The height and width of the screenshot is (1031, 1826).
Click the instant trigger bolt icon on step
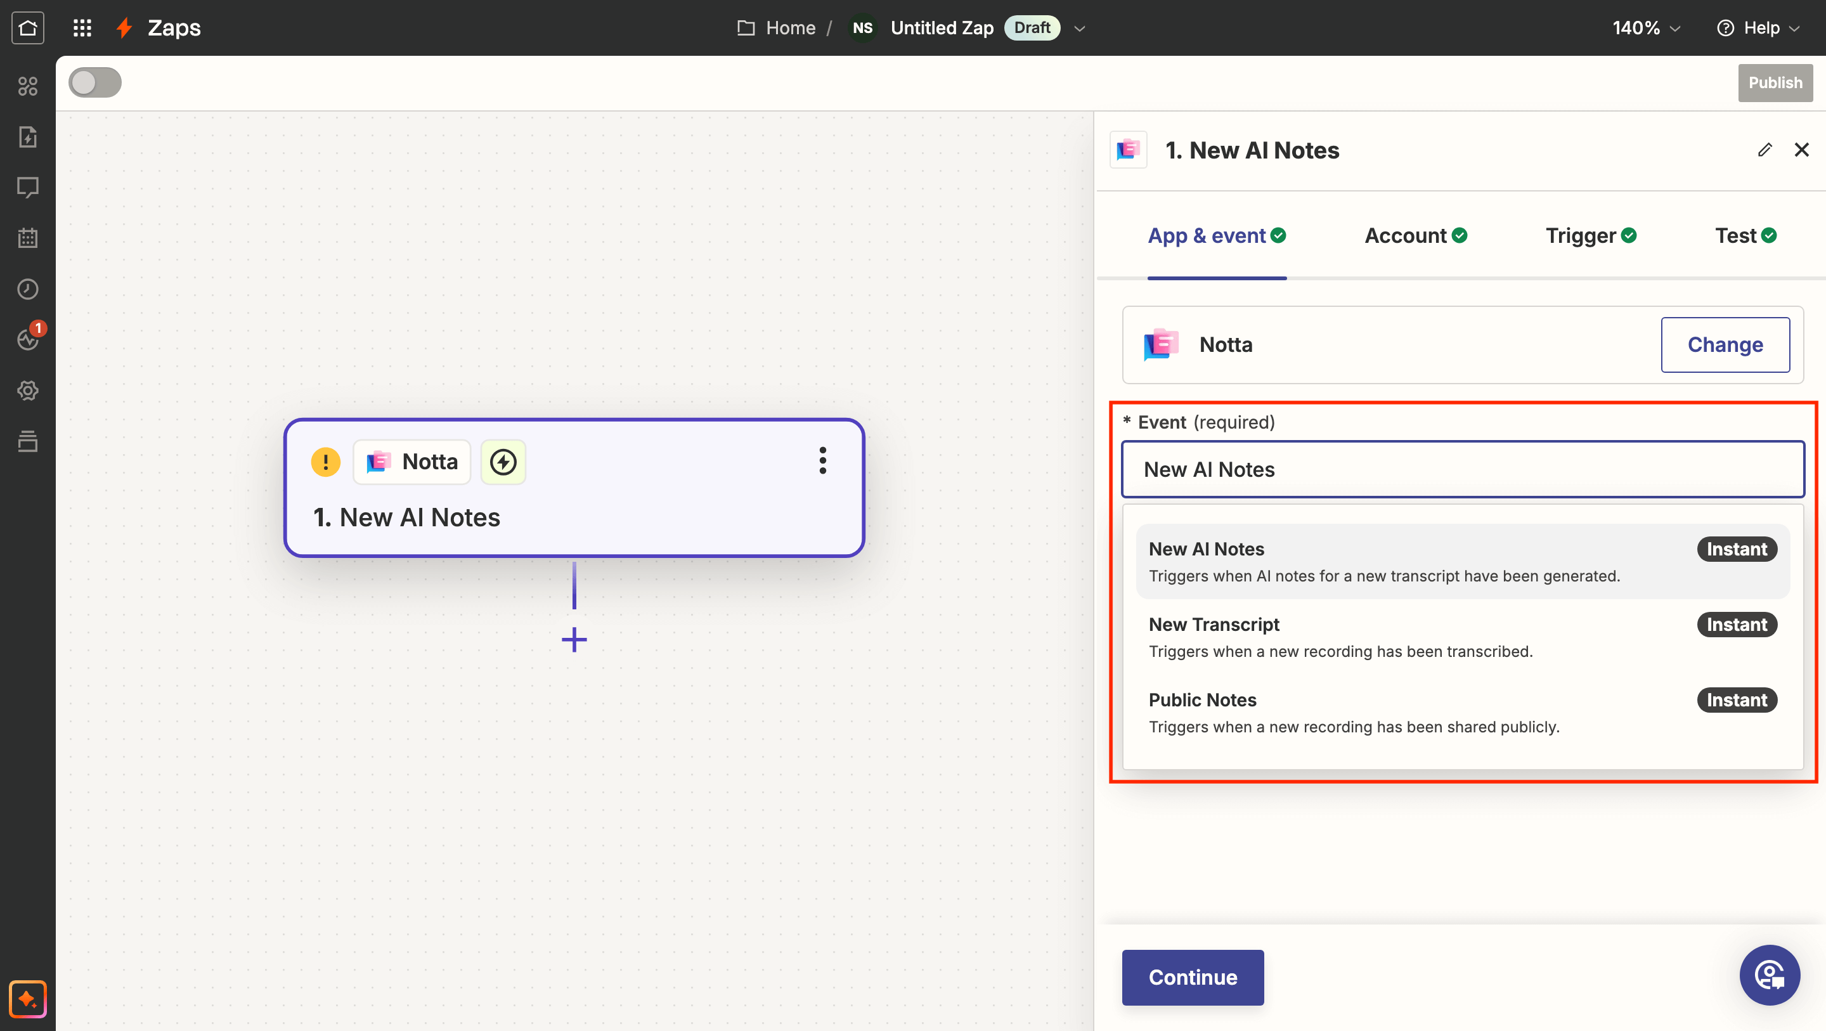pos(503,462)
